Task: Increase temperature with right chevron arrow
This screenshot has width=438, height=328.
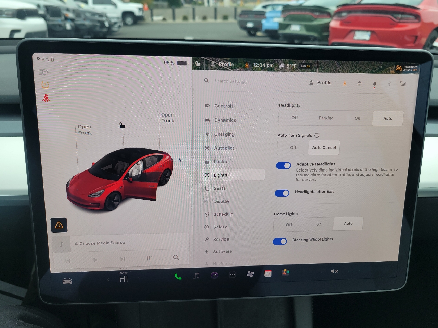Action: point(139,278)
